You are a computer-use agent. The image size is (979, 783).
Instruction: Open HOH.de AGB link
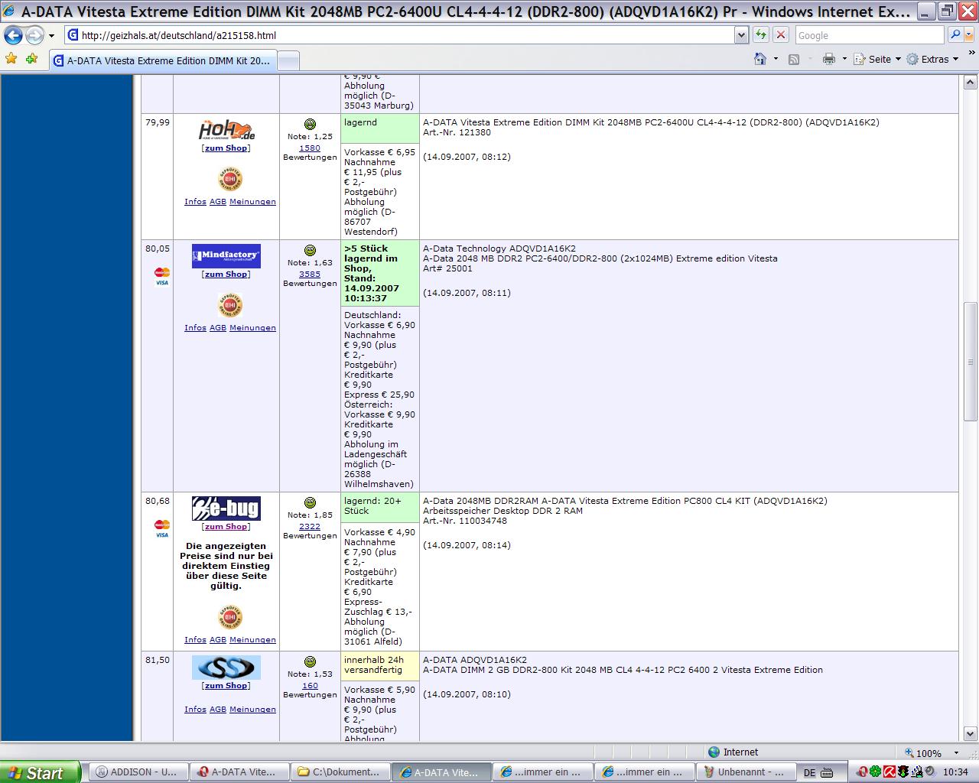(218, 202)
